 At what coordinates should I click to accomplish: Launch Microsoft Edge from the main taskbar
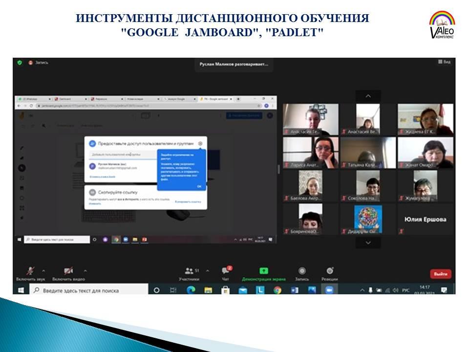click(191, 290)
